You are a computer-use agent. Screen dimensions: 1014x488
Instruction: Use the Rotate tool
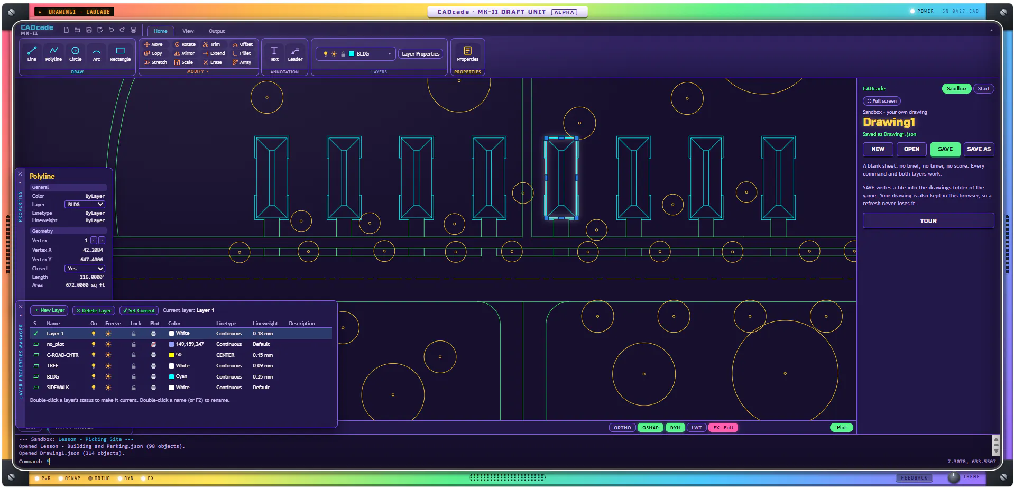tap(185, 44)
